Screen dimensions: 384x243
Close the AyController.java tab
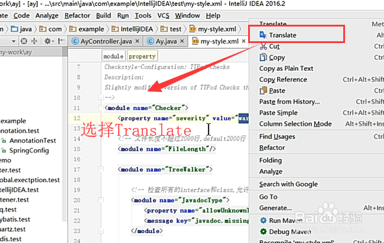pyautogui.click(x=138, y=41)
